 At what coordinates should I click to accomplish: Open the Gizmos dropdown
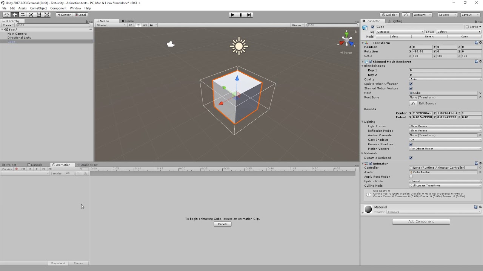[297, 25]
